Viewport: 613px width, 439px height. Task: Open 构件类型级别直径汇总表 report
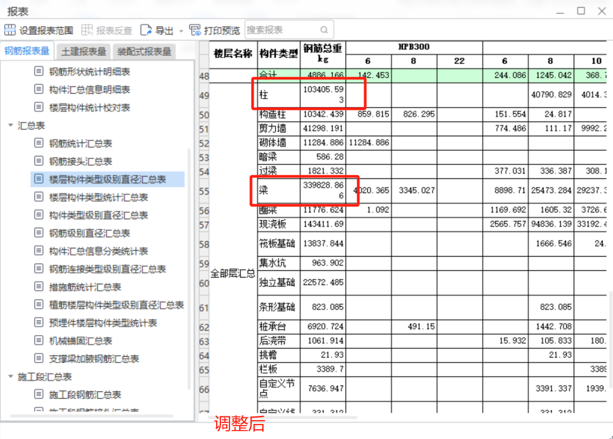[x=99, y=215]
